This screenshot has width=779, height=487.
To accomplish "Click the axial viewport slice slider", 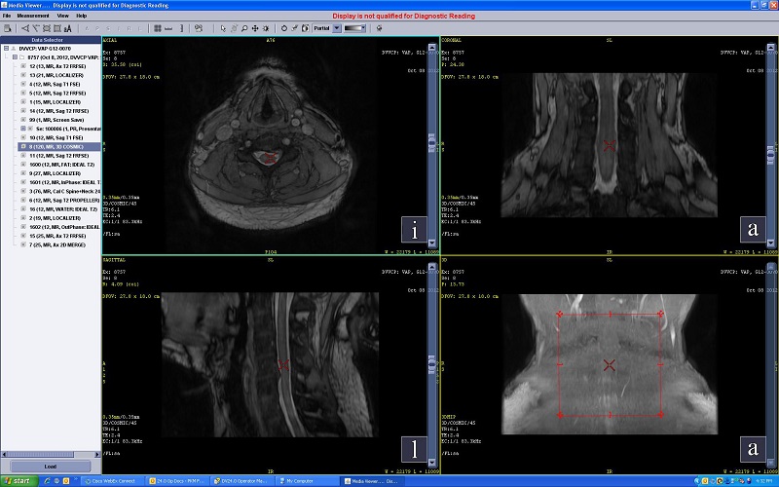I will point(433,143).
